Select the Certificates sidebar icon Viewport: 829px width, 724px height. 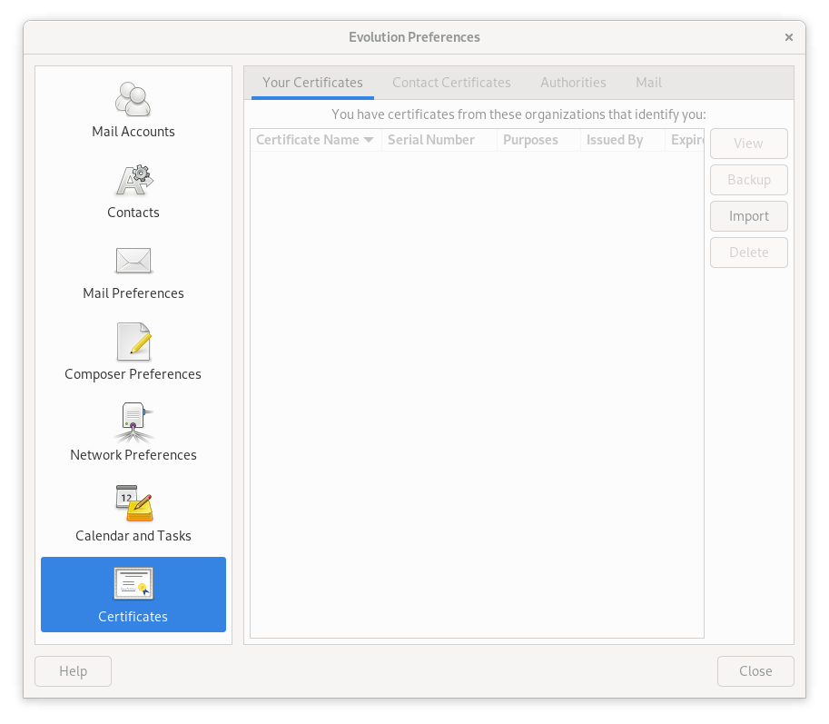click(133, 594)
